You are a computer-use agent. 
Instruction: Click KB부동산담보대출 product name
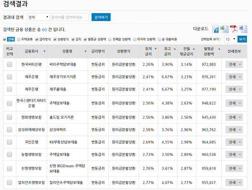click(x=63, y=142)
